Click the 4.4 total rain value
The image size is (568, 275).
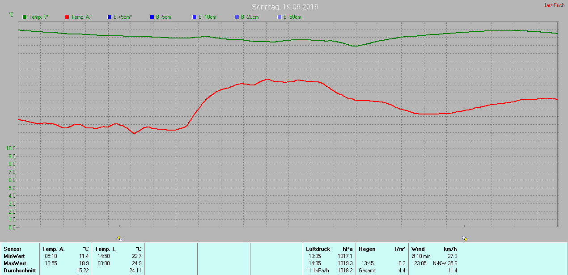[402, 271]
